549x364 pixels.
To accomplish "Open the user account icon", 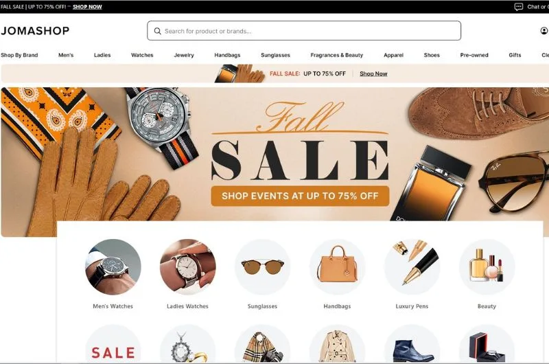I will pyautogui.click(x=544, y=31).
